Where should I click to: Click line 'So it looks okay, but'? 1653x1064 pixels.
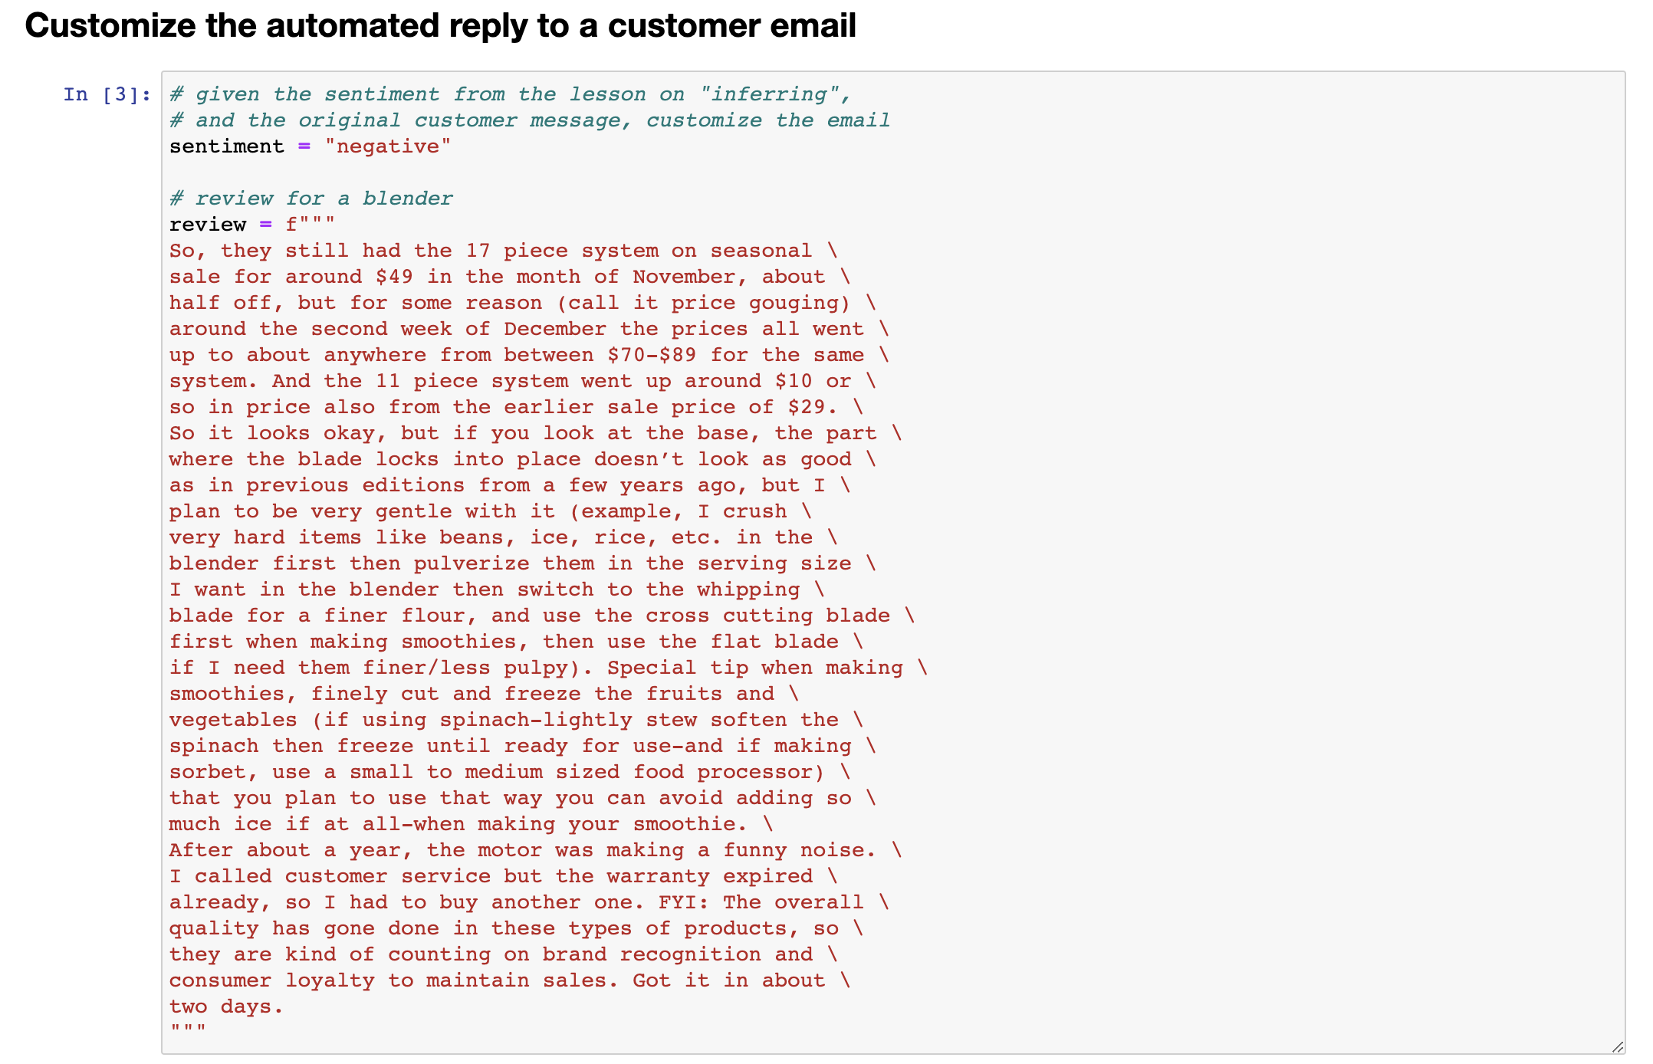click(536, 433)
